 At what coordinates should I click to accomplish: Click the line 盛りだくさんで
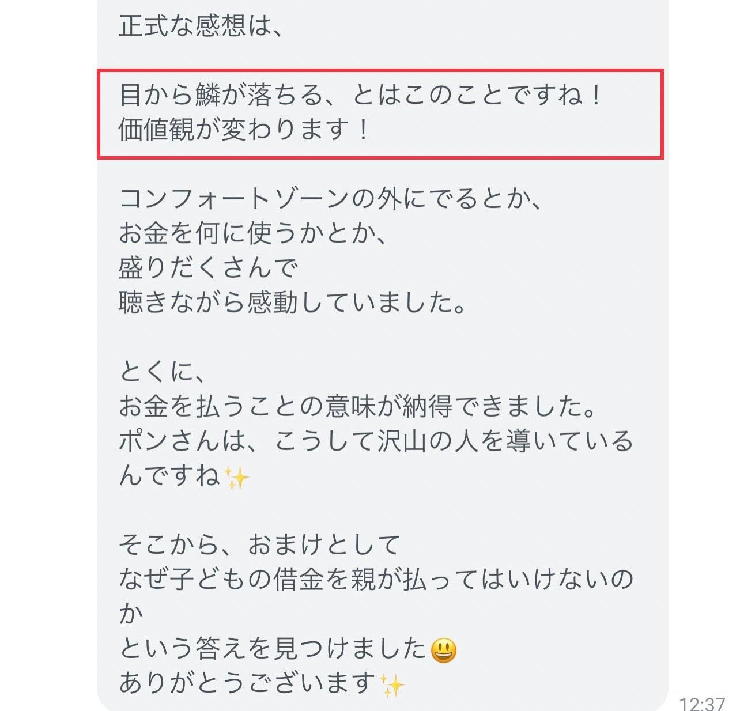click(x=209, y=268)
